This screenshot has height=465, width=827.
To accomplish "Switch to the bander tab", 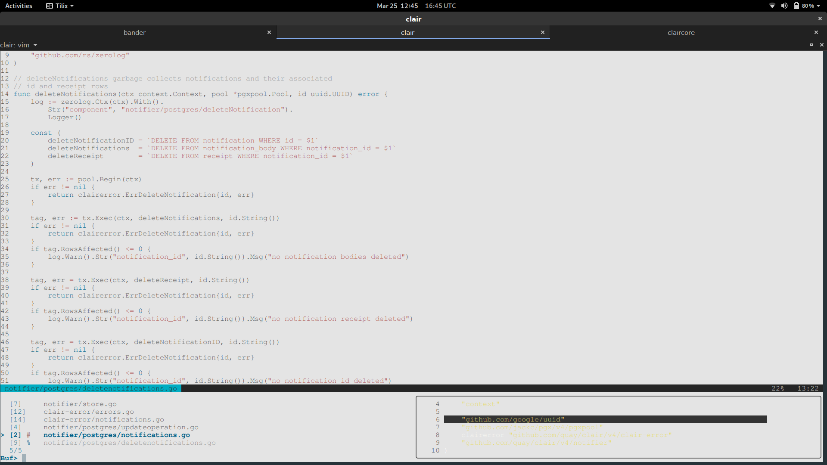I will coord(134,32).
